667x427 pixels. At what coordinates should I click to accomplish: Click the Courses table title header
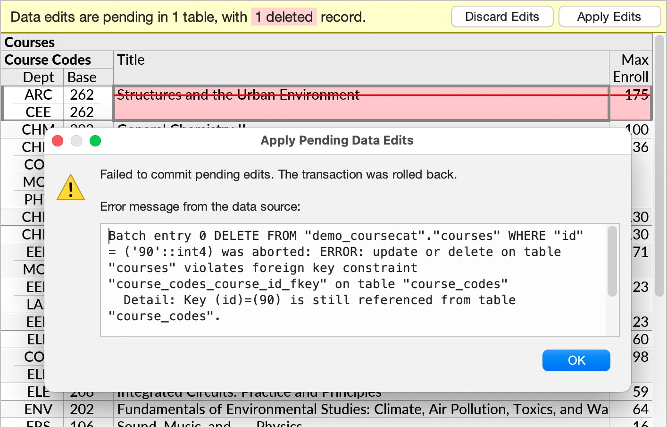[x=29, y=42]
